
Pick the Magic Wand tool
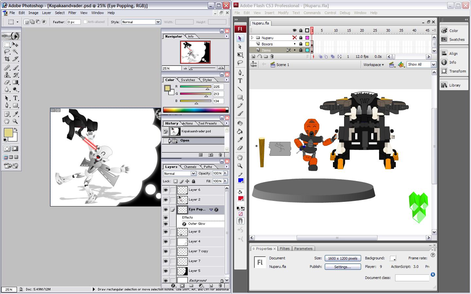15,52
